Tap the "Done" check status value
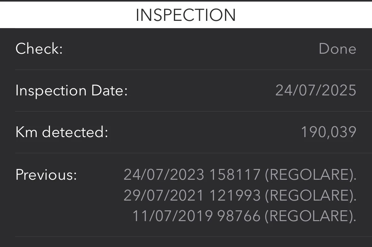 pyautogui.click(x=337, y=49)
